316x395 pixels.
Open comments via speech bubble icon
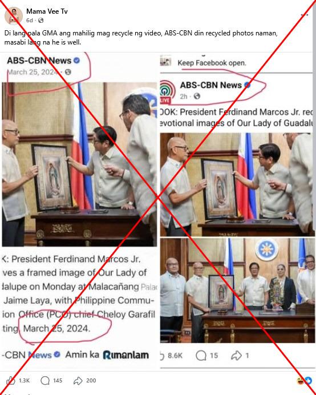point(45,380)
